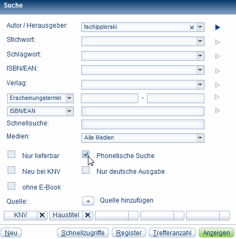The height and width of the screenshot is (239, 236).
Task: Click the Trefferanzahl button
Action: [172, 232]
